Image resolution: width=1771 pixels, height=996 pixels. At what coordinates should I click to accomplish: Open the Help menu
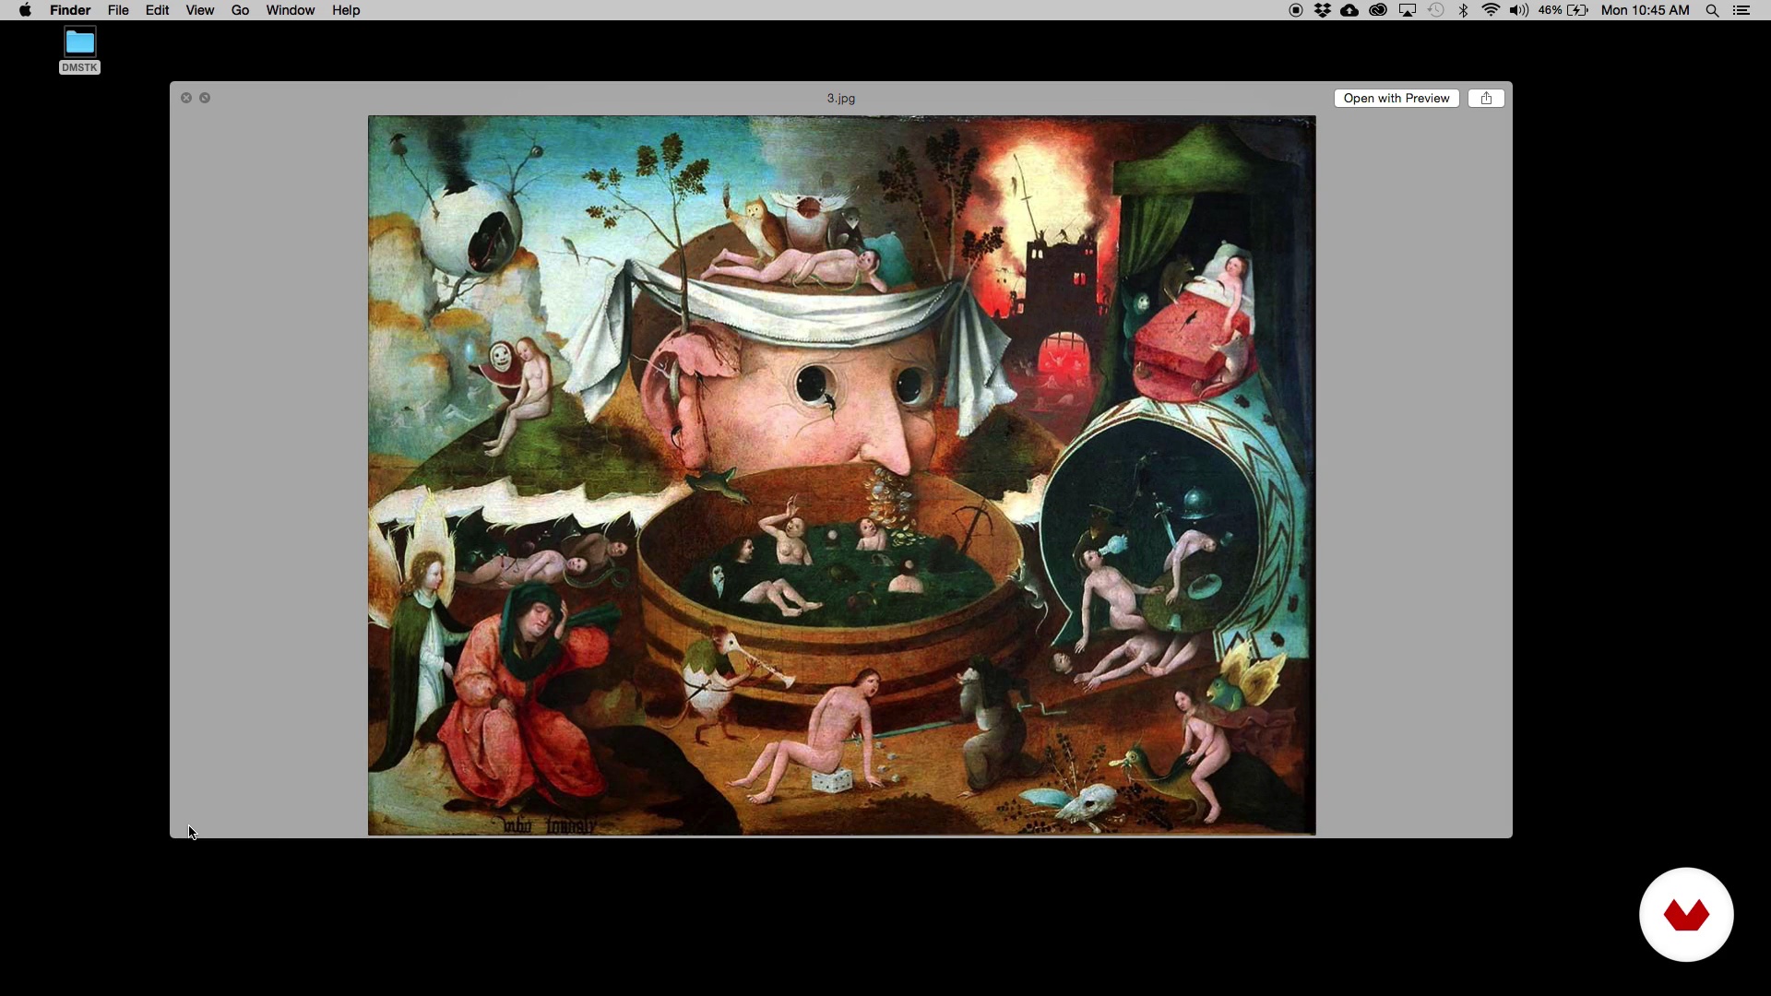coord(346,10)
